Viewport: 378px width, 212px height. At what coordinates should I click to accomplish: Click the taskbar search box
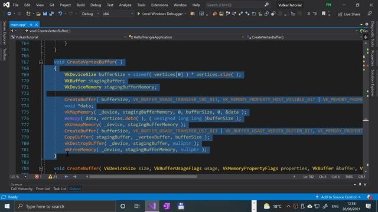(x=64, y=206)
